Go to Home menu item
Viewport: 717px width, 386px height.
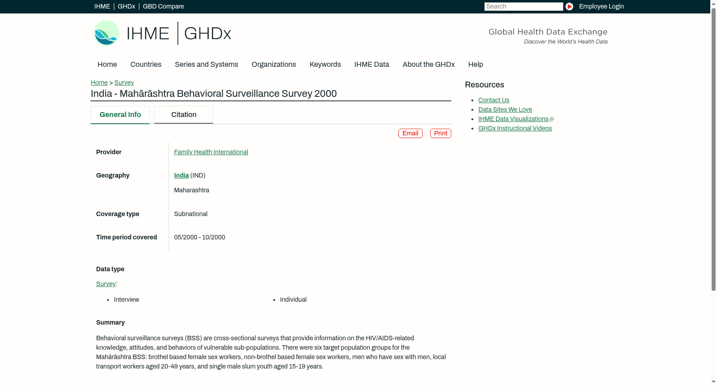pyautogui.click(x=107, y=65)
